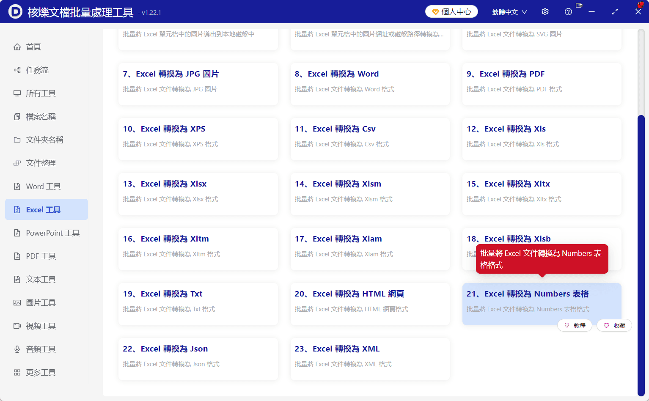Open Excel 轉換為 Csv tool
The image size is (649, 401).
[370, 139]
